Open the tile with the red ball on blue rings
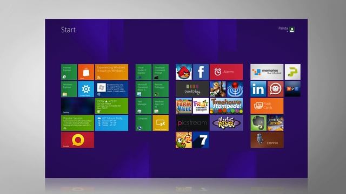Viewport: 346px width, 194px height. point(235,89)
